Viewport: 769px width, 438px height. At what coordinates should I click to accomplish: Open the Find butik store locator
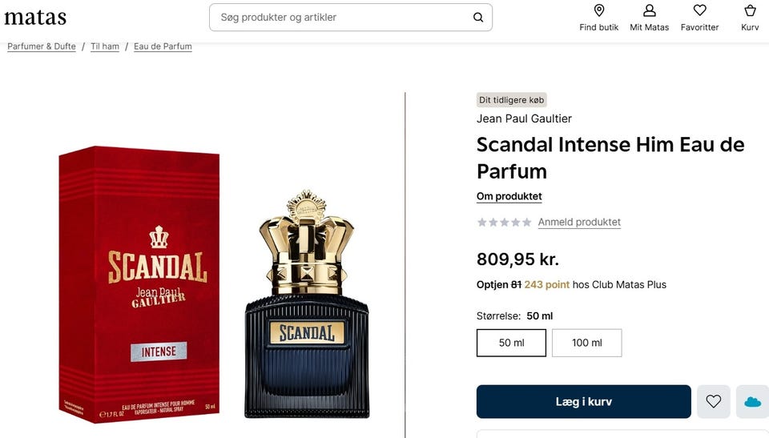[598, 18]
